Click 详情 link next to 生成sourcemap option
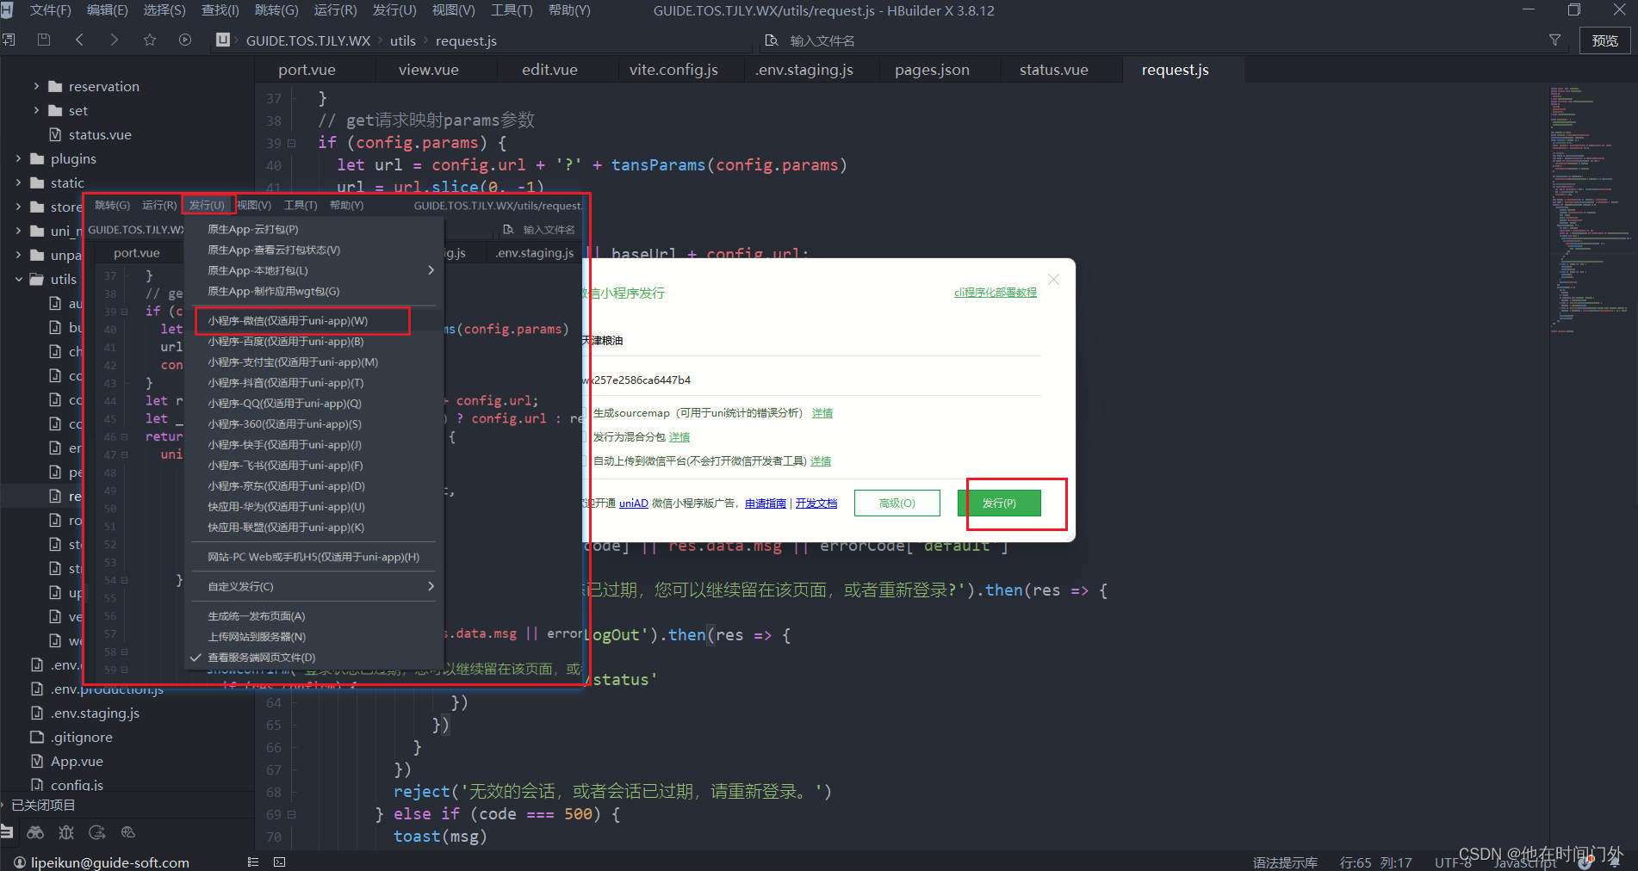The image size is (1638, 871). (x=822, y=413)
